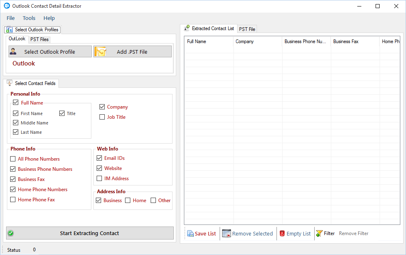Select the red Outlook profile name

click(x=24, y=63)
